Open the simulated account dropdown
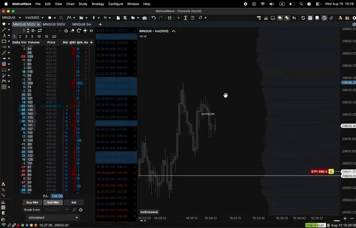This screenshot has width=356, height=228. [x=52, y=218]
